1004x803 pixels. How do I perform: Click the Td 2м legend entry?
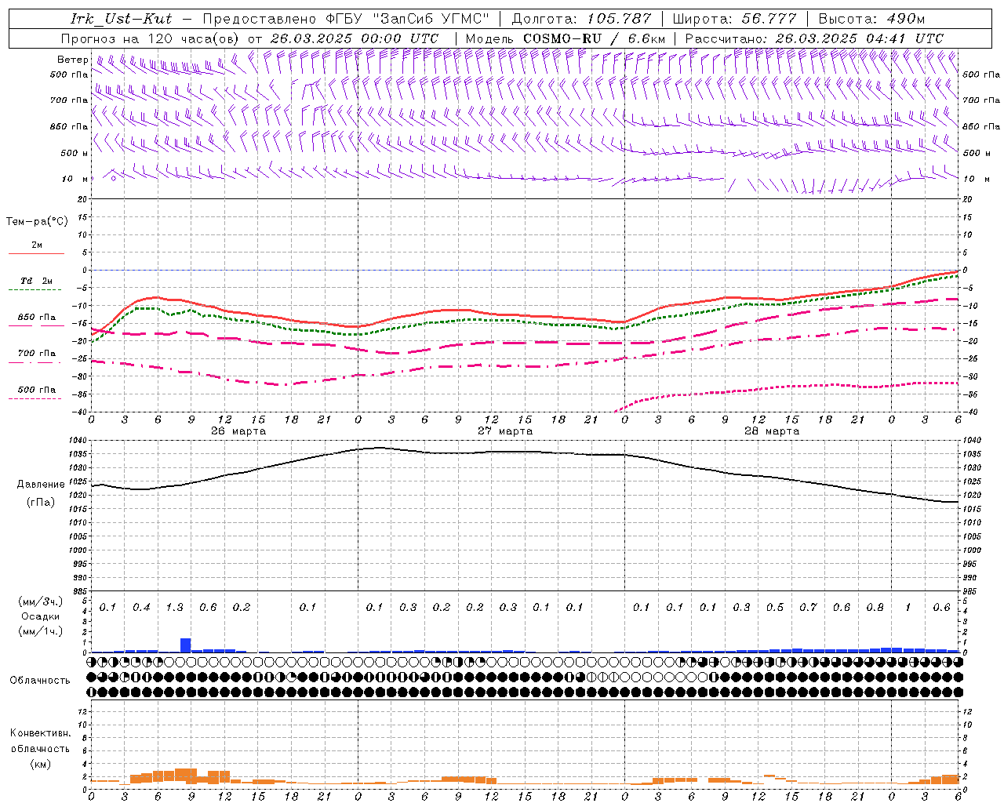(37, 281)
